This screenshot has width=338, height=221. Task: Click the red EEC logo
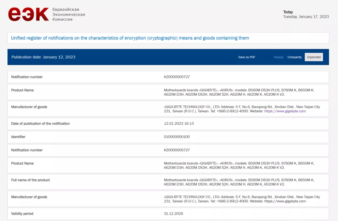point(28,14)
